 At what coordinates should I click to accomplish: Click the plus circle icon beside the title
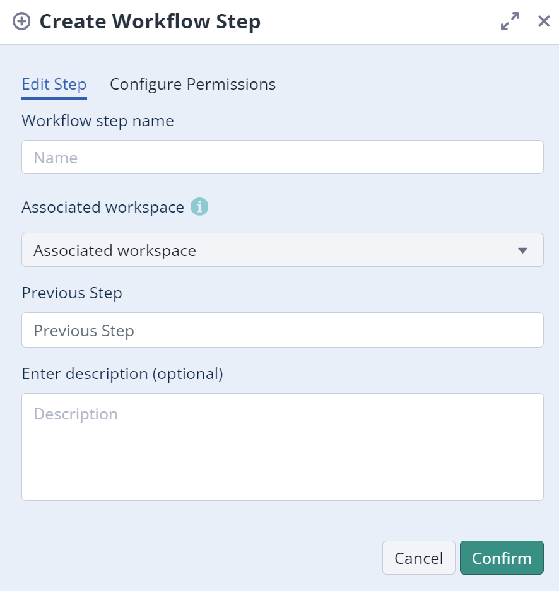point(21,21)
